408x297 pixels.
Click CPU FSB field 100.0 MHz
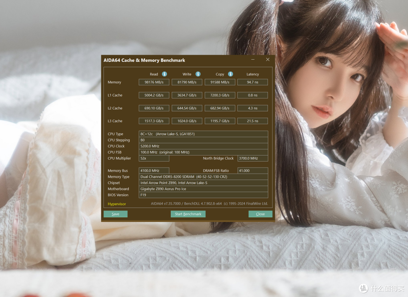[203, 152]
